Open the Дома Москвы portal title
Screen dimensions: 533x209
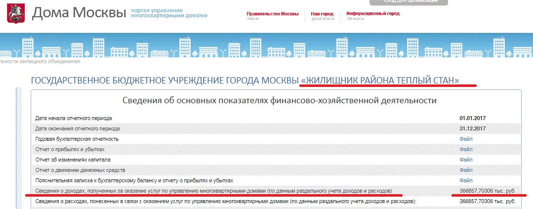point(79,13)
